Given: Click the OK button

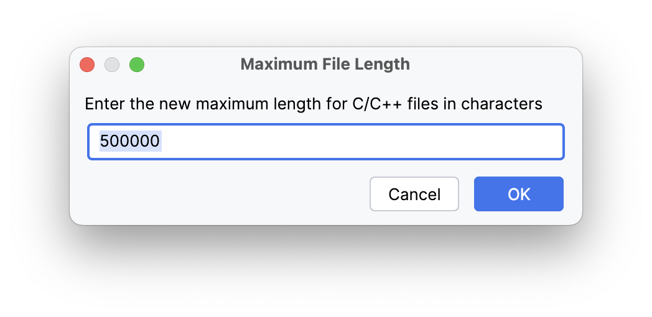Looking at the screenshot, I should pos(518,194).
